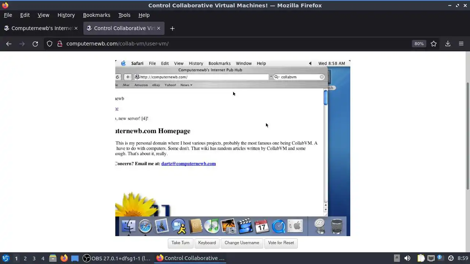Switch to workspace 3
Image resolution: width=470 pixels, height=264 pixels.
point(34,258)
